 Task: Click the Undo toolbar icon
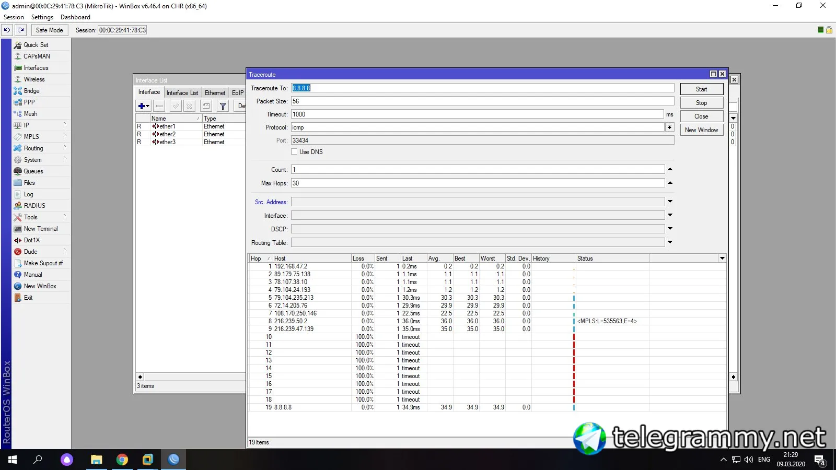(7, 30)
